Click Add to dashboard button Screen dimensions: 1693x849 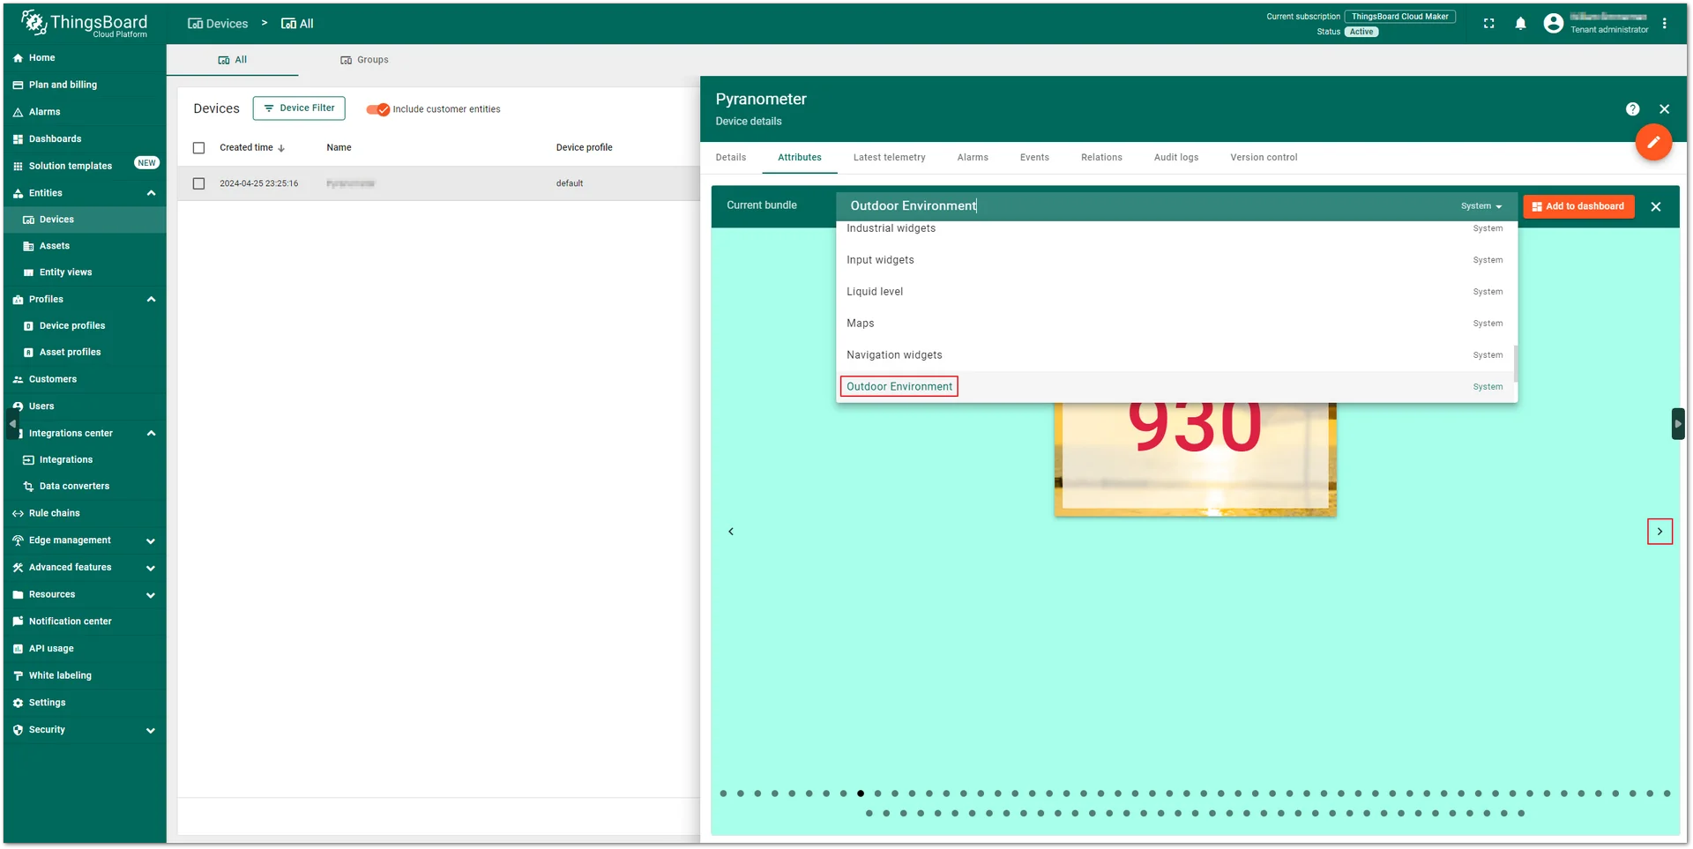point(1578,206)
